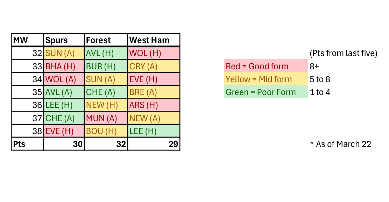Select the Forest column header cell
Image resolution: width=389 pixels, height=202 pixels.
106,40
